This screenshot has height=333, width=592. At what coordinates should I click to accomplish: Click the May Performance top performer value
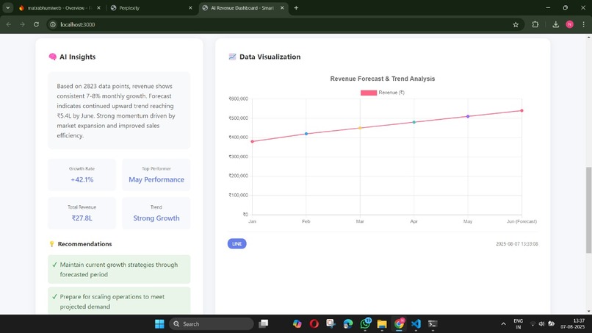(x=156, y=179)
